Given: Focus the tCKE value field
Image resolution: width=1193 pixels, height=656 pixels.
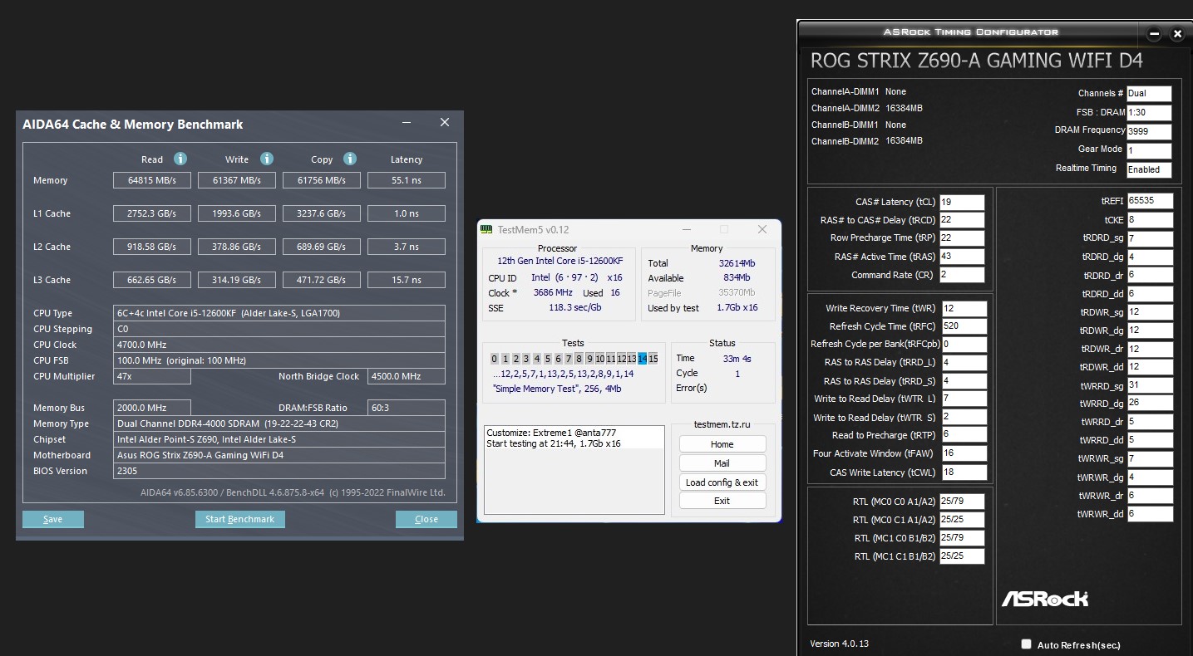Looking at the screenshot, I should tap(1150, 220).
